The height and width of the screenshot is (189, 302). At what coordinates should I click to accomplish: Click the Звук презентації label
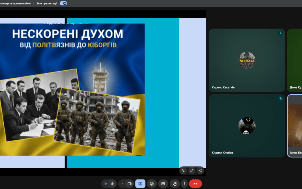[47, 3]
